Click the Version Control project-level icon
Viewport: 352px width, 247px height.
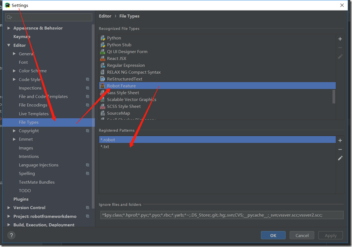[88, 208]
